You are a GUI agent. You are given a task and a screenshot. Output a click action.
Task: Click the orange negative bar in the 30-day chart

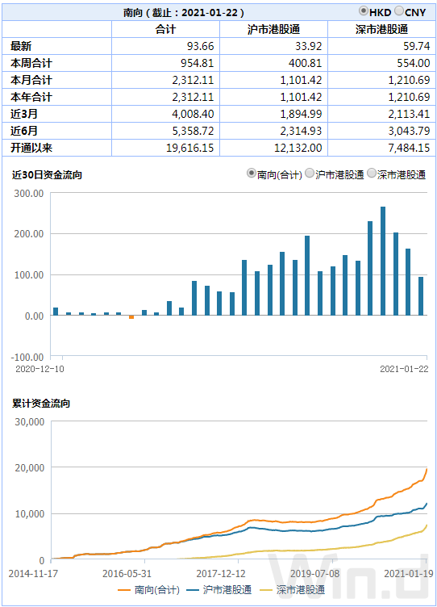(131, 317)
